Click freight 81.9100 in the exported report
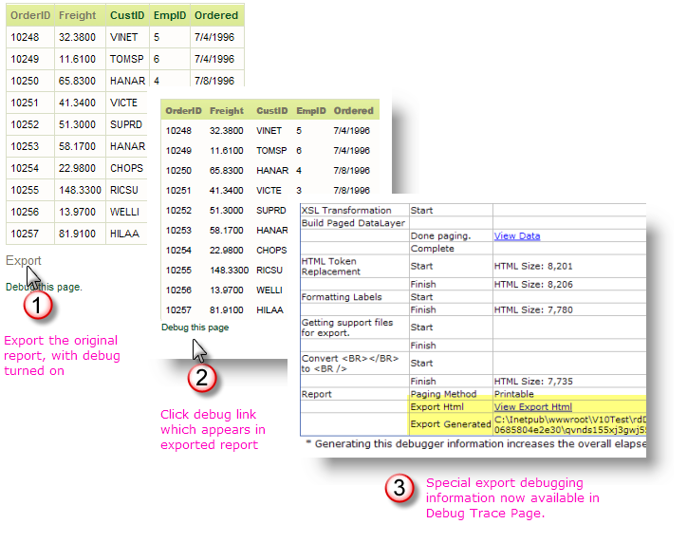 coord(227,310)
